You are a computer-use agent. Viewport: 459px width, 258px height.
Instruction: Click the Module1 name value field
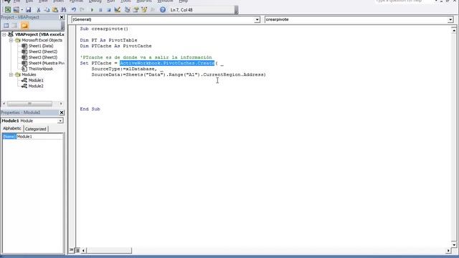tap(39, 137)
